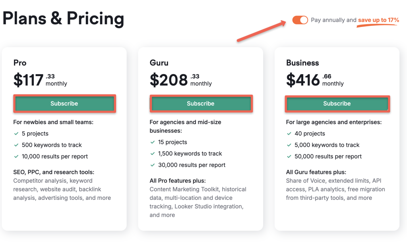Switch billing to monthly using the toggle
Viewport: 407px width, 245px height.
click(x=300, y=20)
